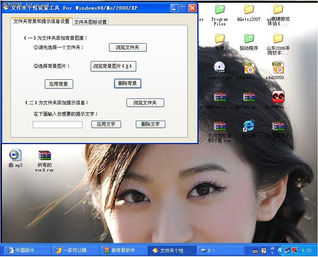Screen dimensions: 318x257
Task: Expand hidden system tray icons arrow
Action: 281,251
